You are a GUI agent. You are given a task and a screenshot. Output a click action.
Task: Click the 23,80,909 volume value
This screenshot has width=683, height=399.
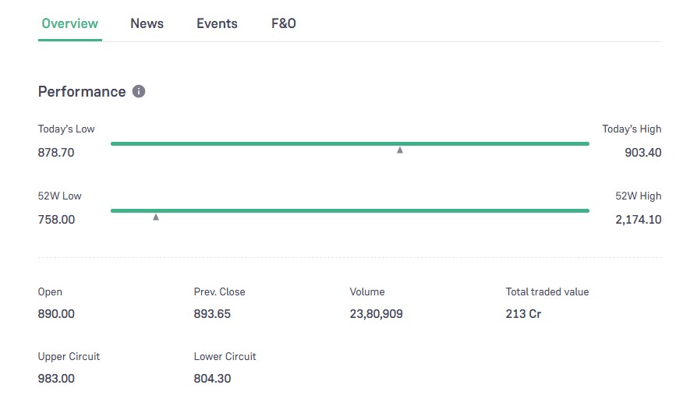pyautogui.click(x=377, y=314)
